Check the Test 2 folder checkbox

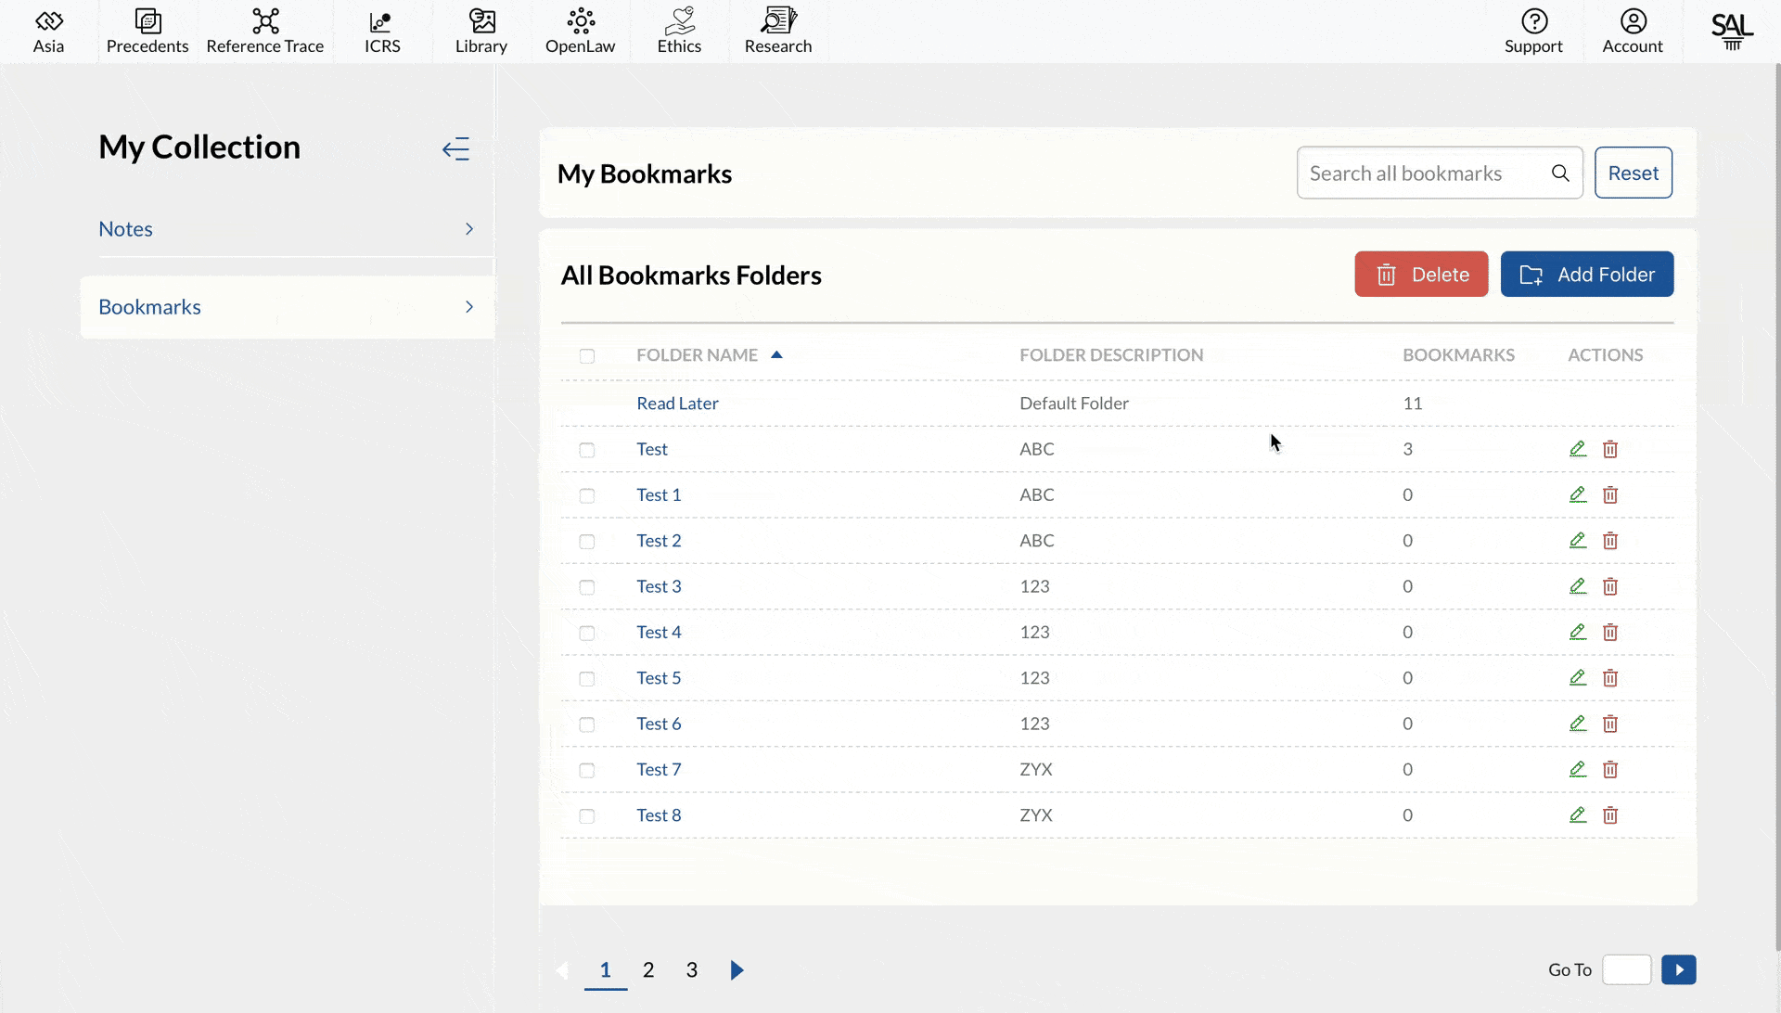tap(587, 542)
